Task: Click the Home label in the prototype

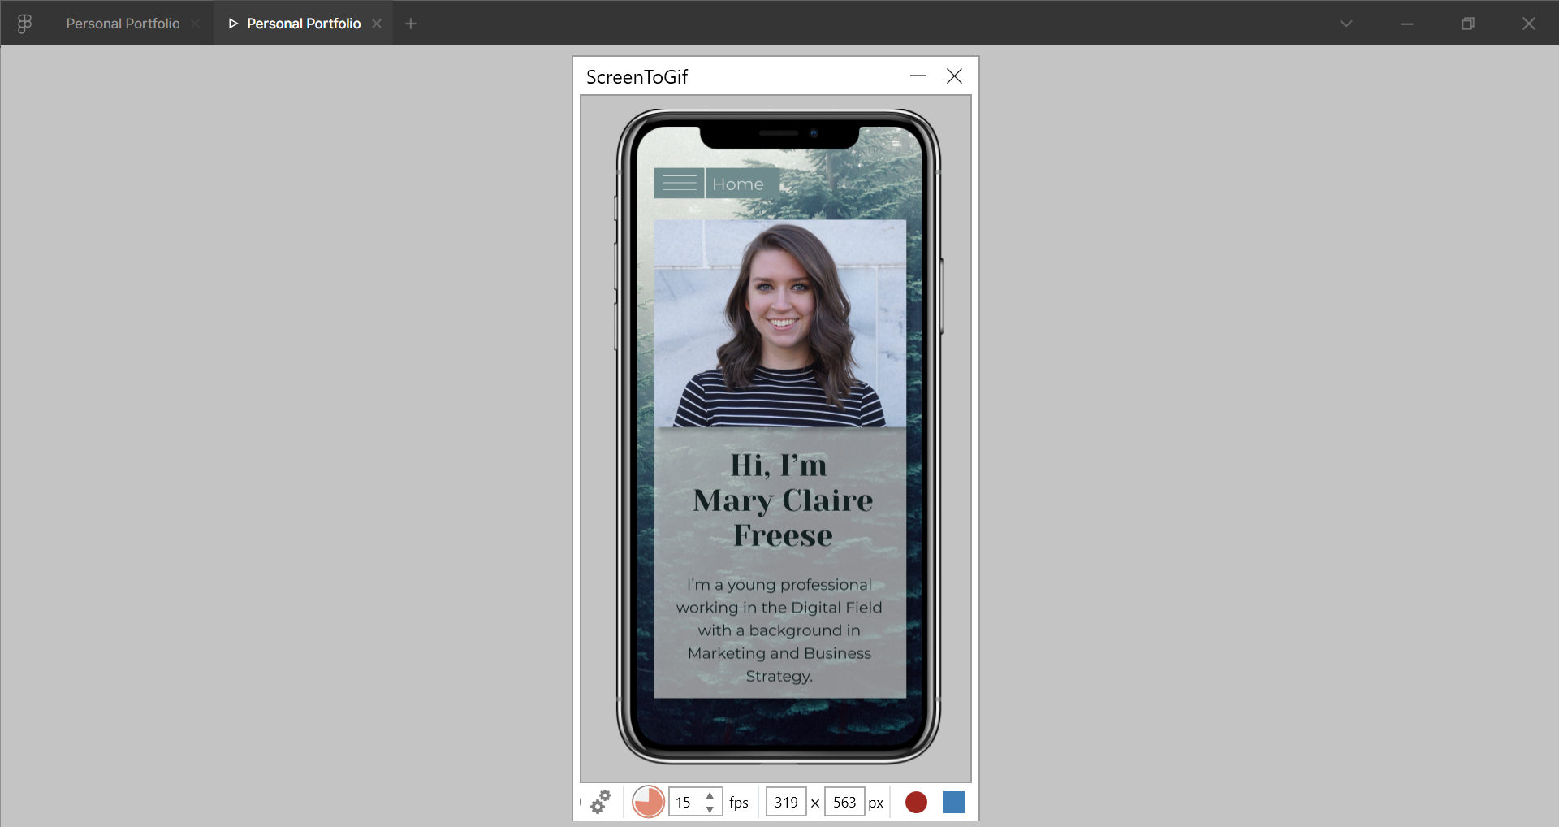Action: (x=738, y=184)
